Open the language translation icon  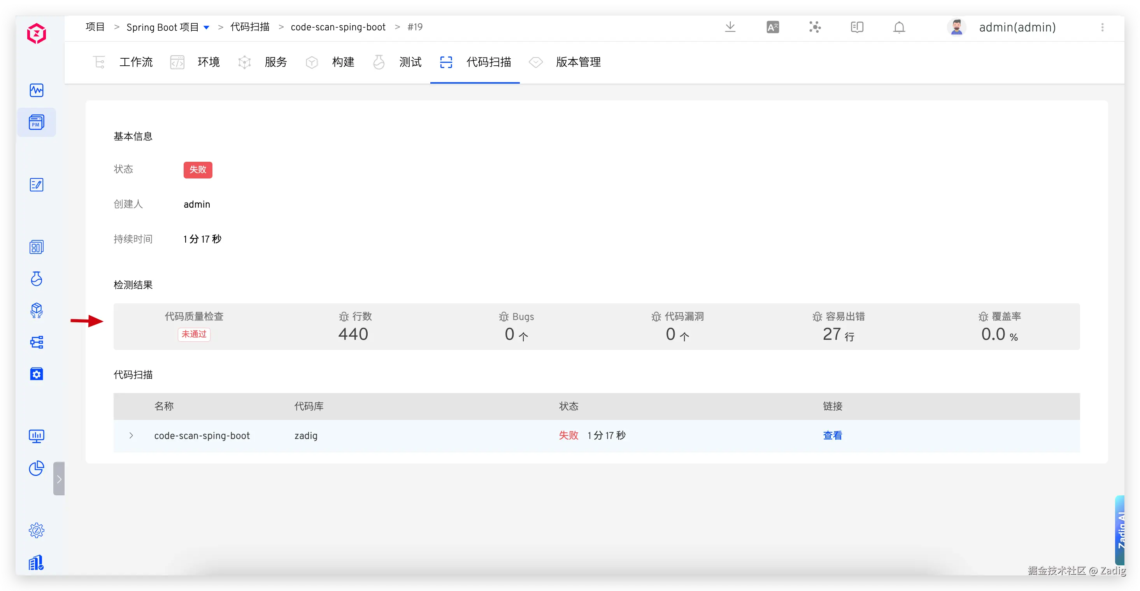(x=773, y=28)
